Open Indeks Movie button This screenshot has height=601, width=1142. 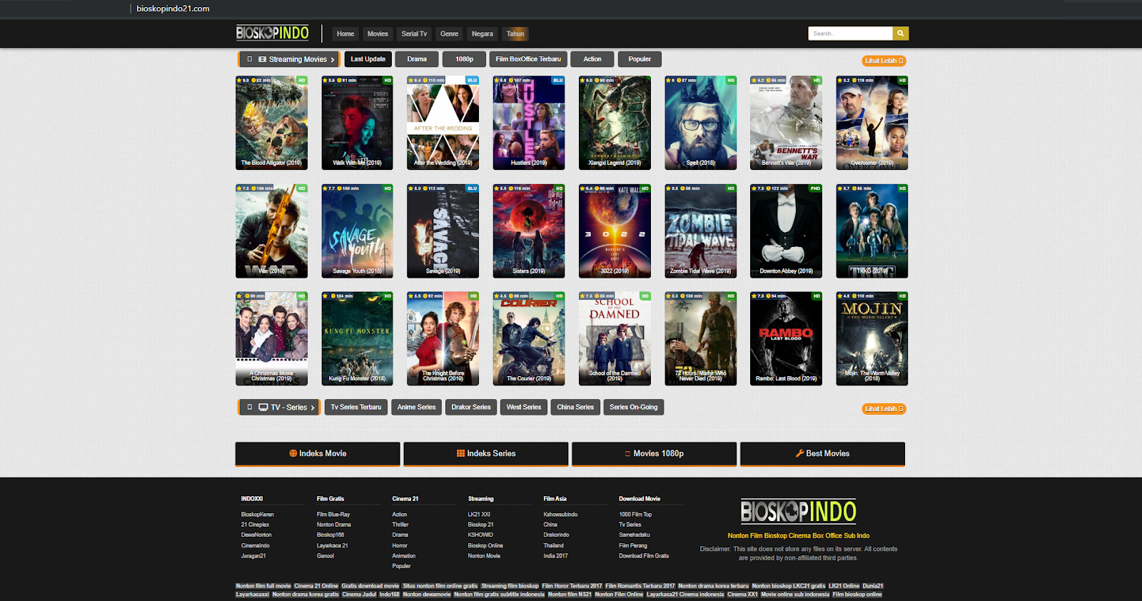pyautogui.click(x=318, y=453)
